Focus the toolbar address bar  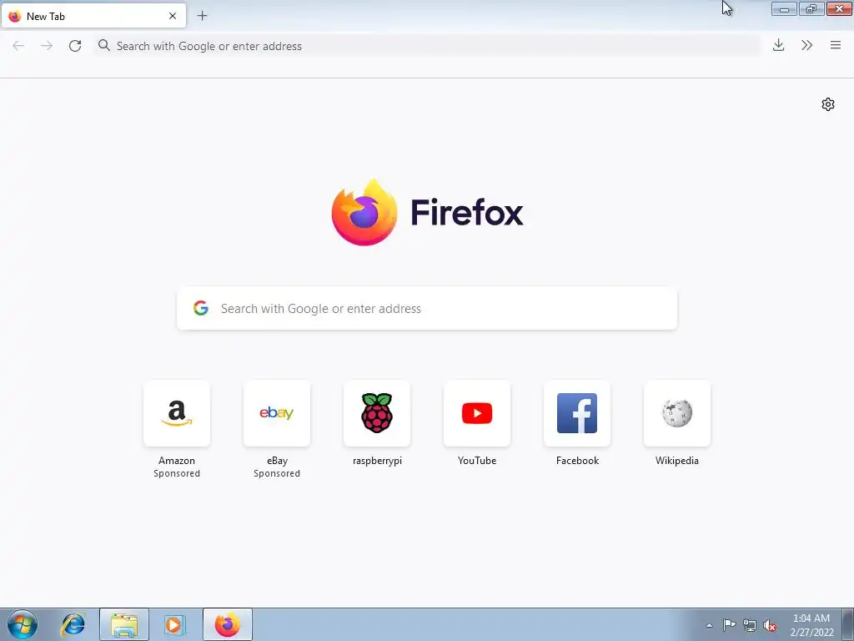tap(427, 46)
